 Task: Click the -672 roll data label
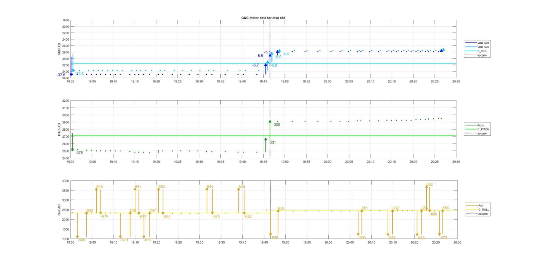point(148,240)
